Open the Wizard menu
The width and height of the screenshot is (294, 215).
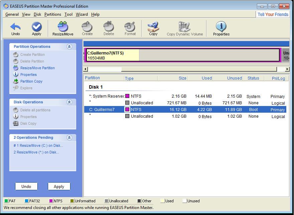click(82, 14)
